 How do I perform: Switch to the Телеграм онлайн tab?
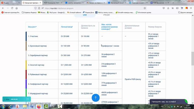(139, 3)
